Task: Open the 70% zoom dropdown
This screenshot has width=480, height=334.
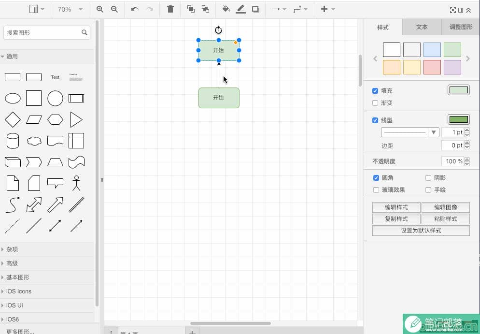Action: (x=70, y=9)
